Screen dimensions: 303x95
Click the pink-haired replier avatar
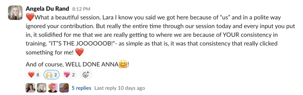[x=53, y=88]
